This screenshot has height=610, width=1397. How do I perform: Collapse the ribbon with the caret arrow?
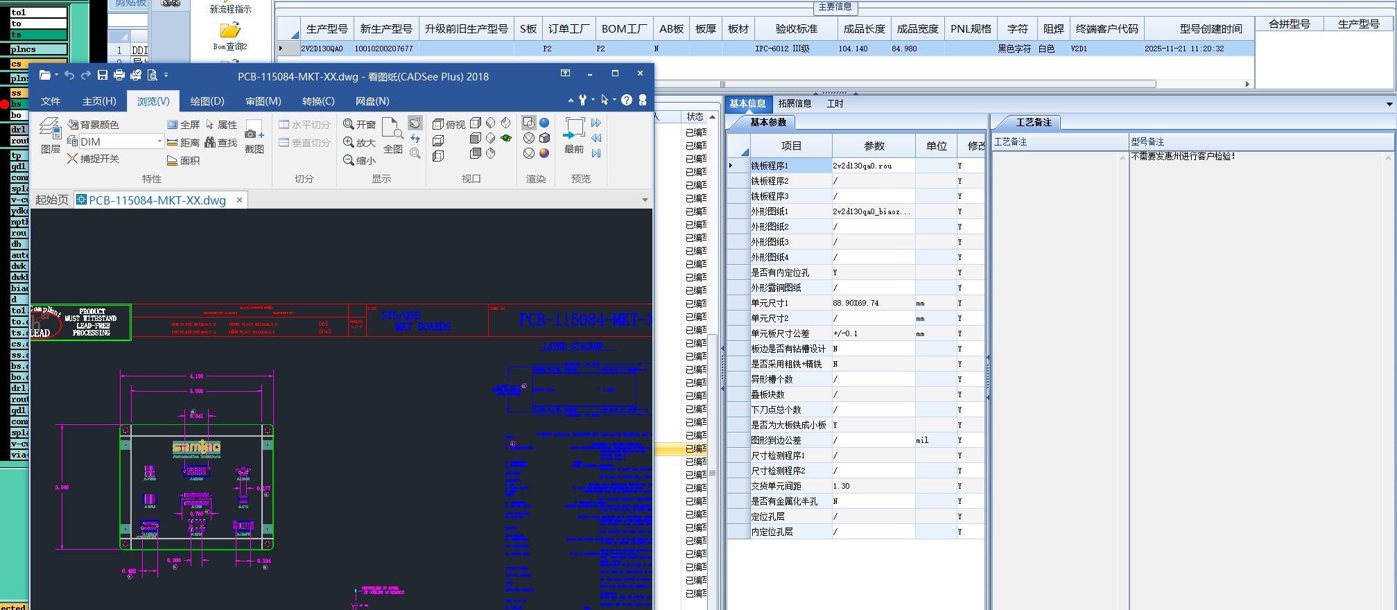(x=571, y=101)
